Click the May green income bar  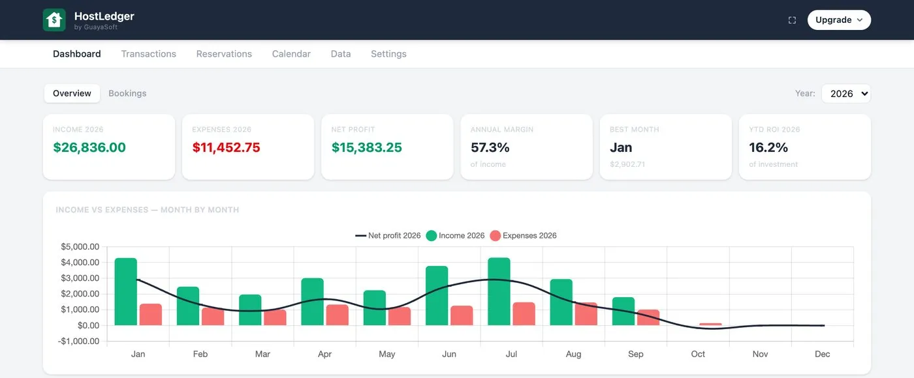coord(375,308)
